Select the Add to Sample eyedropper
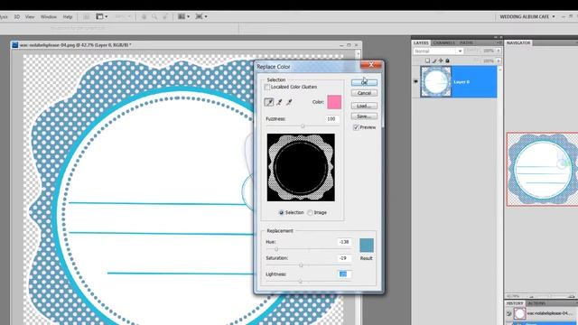 (279, 102)
